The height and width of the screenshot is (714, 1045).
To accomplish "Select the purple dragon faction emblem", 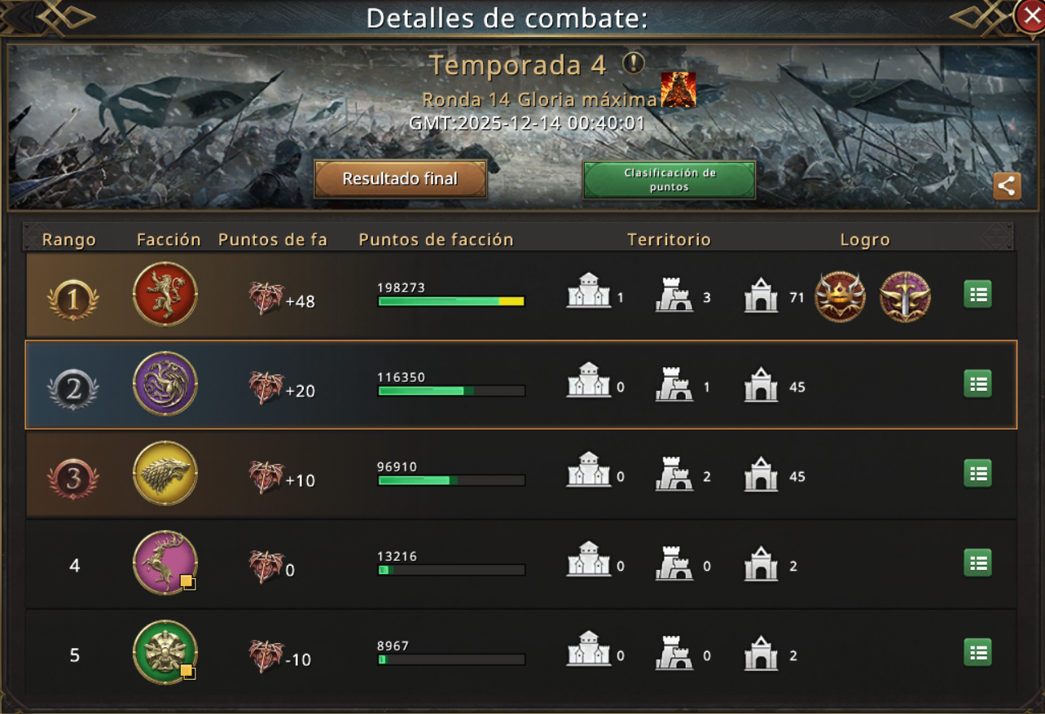I will pos(165,383).
